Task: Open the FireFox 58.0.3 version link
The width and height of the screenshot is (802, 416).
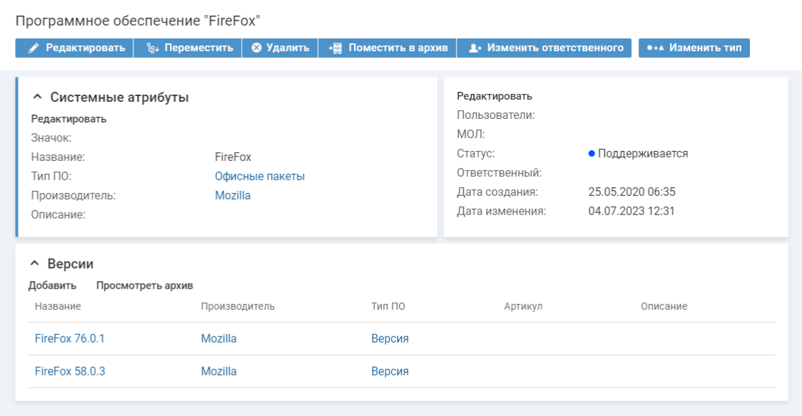Action: click(70, 371)
